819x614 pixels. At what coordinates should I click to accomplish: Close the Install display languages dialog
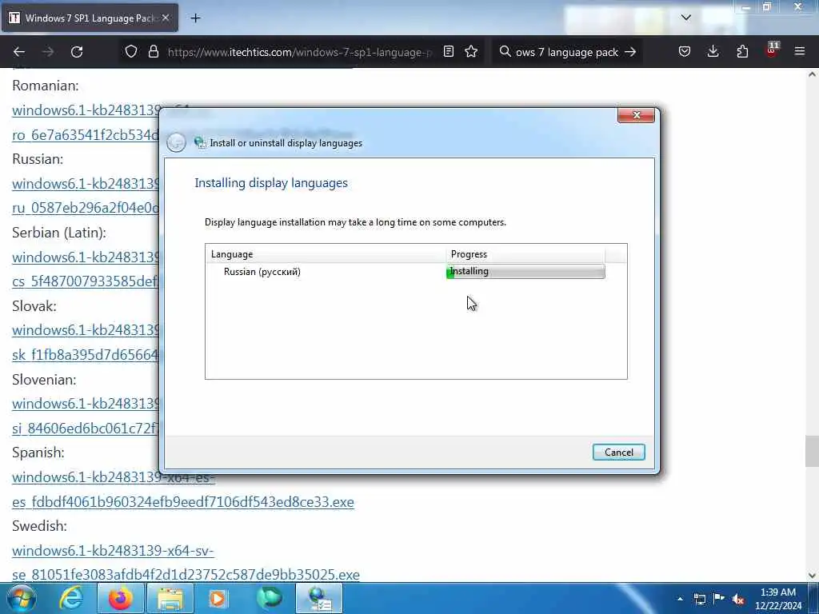(636, 115)
